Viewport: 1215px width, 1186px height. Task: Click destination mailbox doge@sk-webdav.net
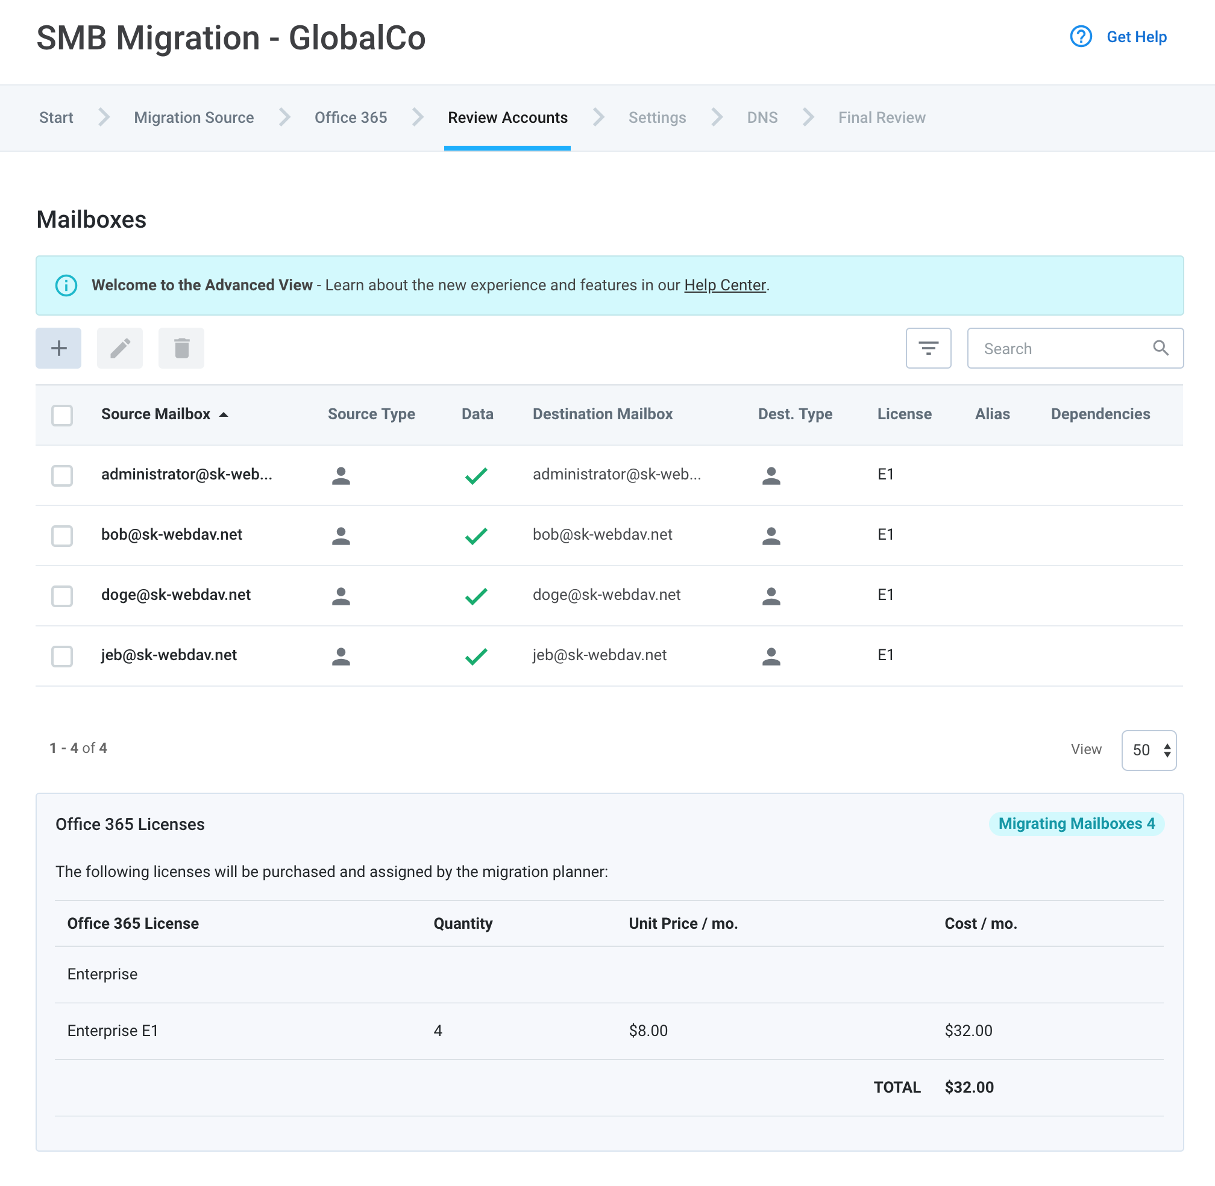click(606, 596)
